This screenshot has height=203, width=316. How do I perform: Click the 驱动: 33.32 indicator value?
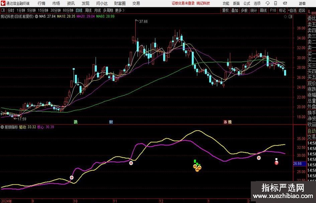point(28,127)
